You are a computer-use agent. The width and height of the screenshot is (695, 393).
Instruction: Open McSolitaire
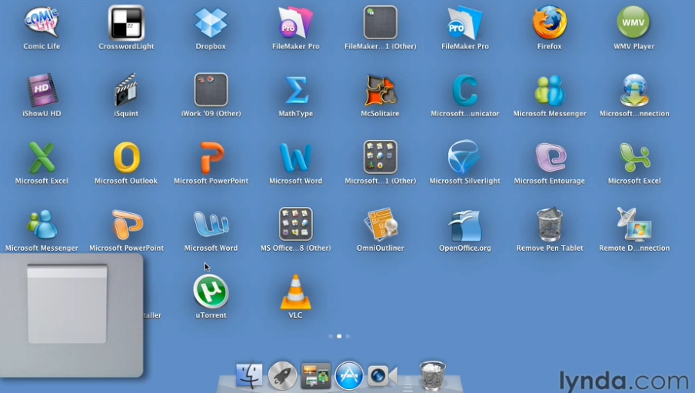point(381,90)
